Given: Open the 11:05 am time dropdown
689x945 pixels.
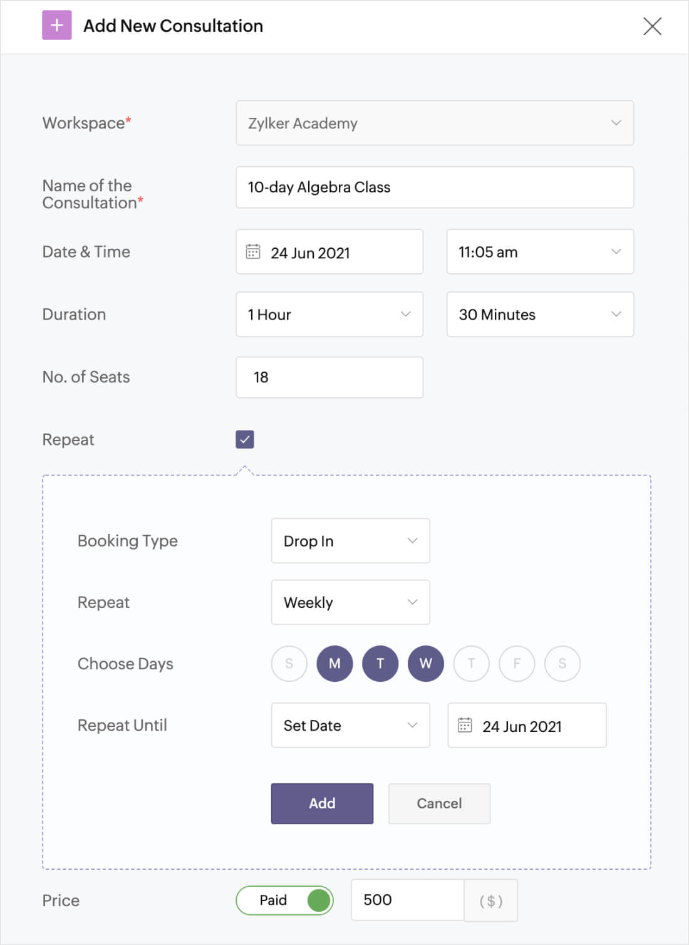Looking at the screenshot, I should point(540,252).
